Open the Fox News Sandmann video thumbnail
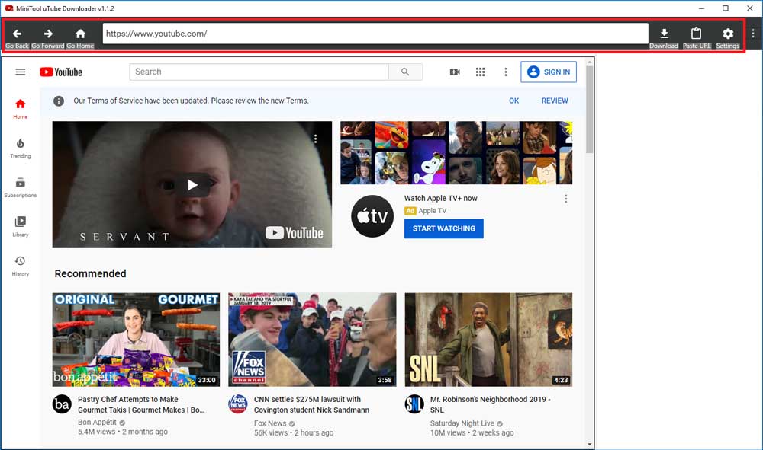The width and height of the screenshot is (763, 450). click(312, 340)
